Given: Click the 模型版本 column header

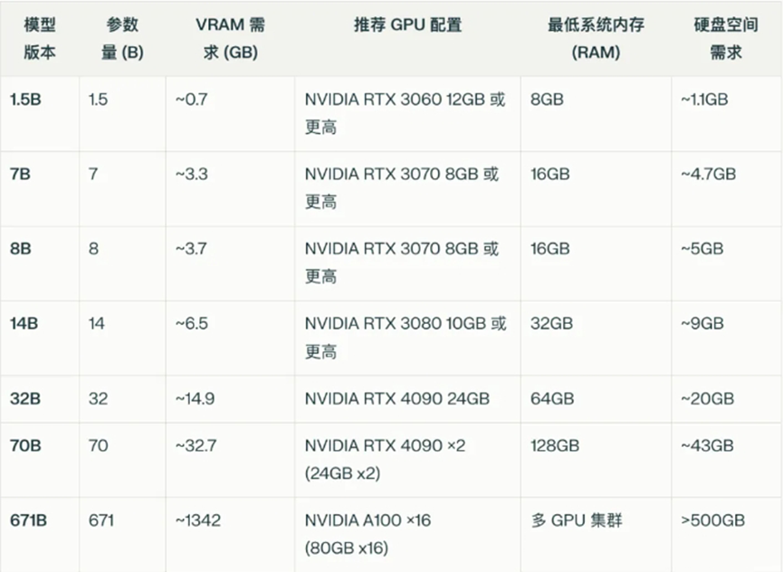Looking at the screenshot, I should [x=40, y=38].
